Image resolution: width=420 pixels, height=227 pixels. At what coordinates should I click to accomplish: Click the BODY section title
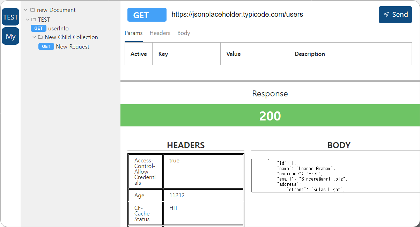click(x=339, y=145)
